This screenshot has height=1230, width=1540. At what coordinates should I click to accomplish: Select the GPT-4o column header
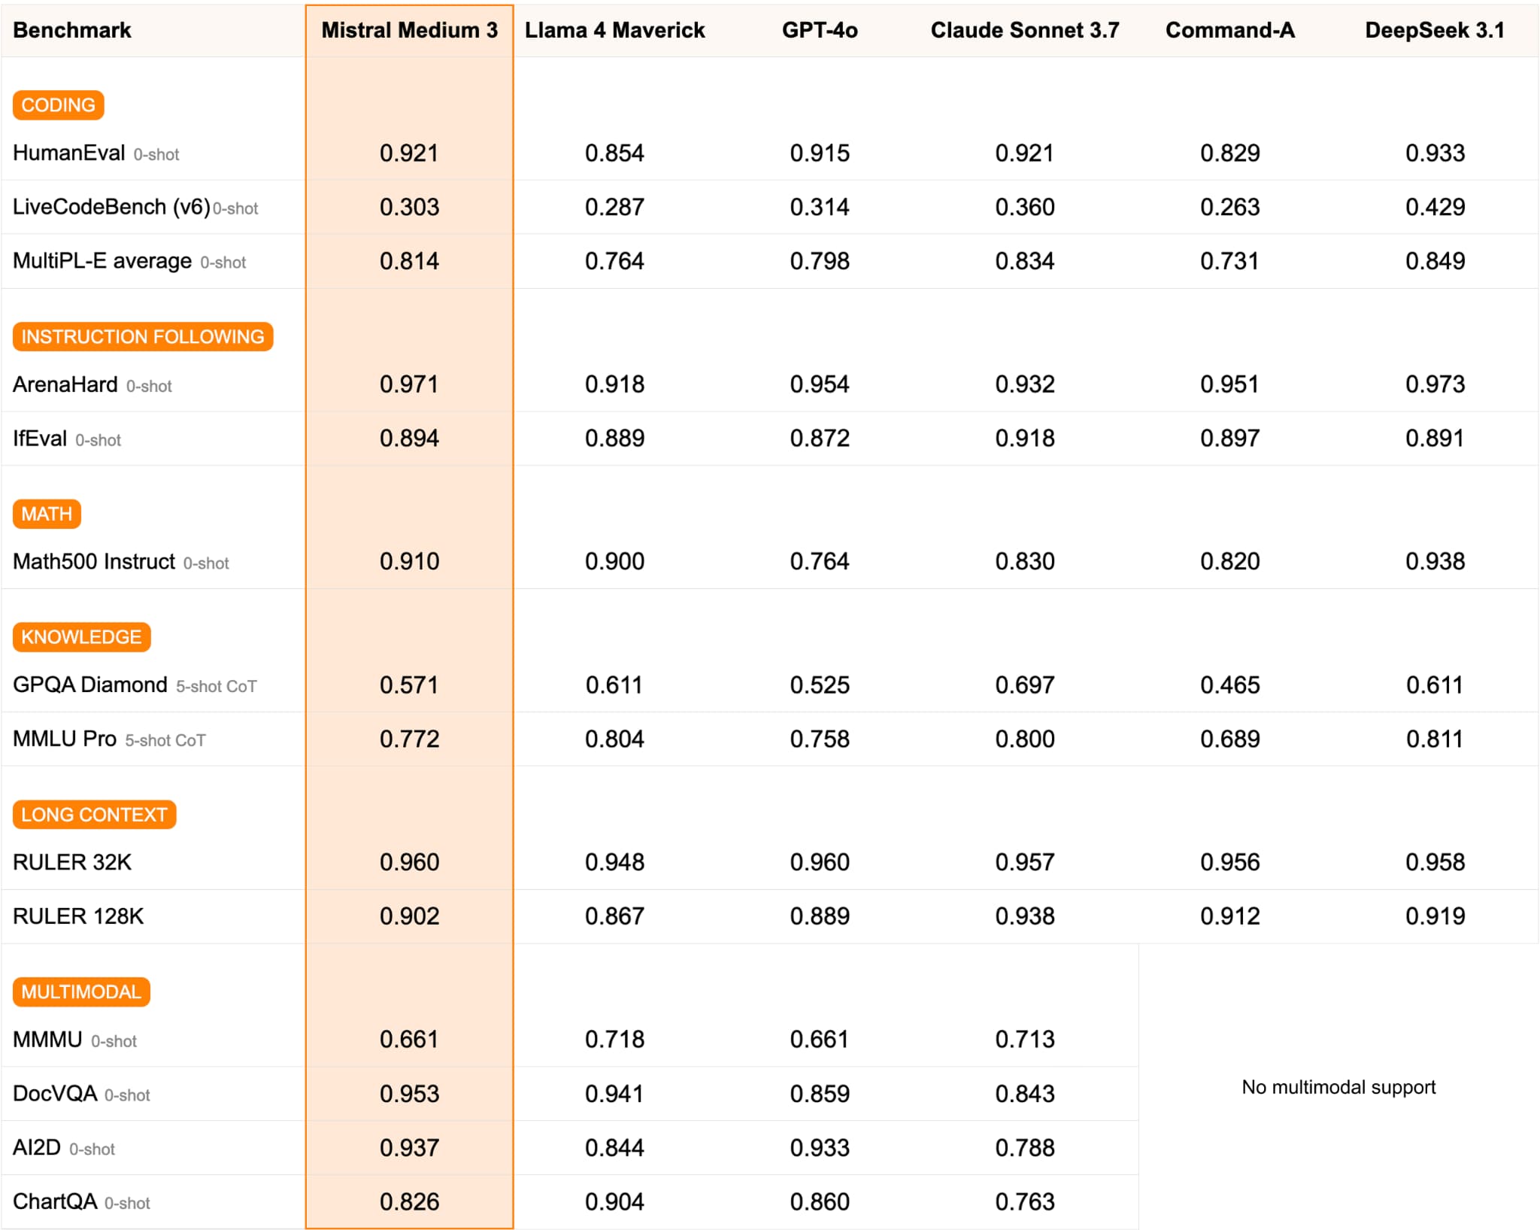(x=819, y=30)
